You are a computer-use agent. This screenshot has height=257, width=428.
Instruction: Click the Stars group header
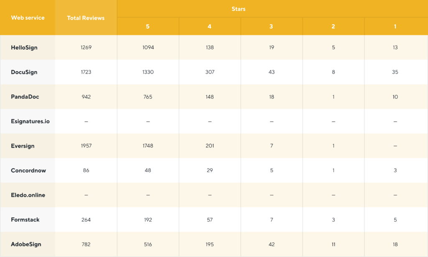pyautogui.click(x=239, y=9)
